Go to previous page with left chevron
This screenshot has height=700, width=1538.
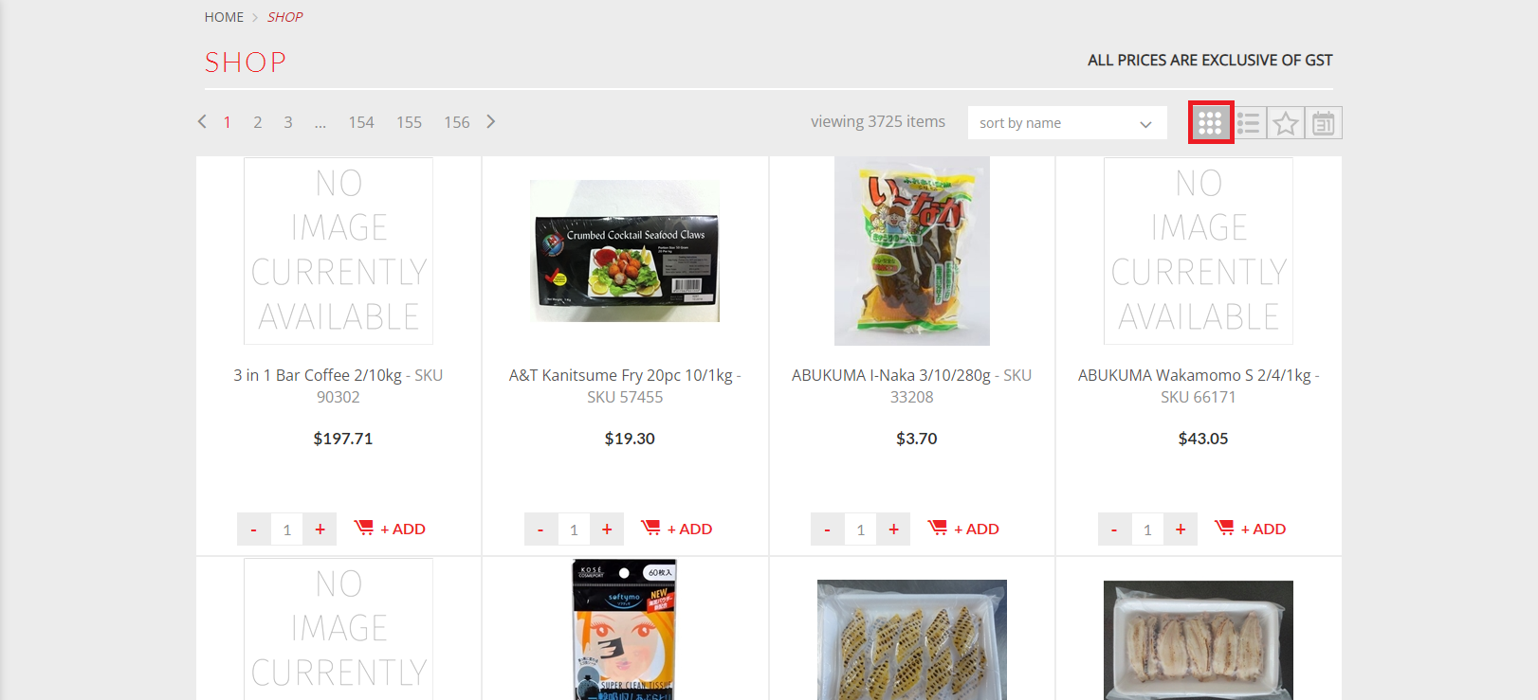pyautogui.click(x=202, y=121)
